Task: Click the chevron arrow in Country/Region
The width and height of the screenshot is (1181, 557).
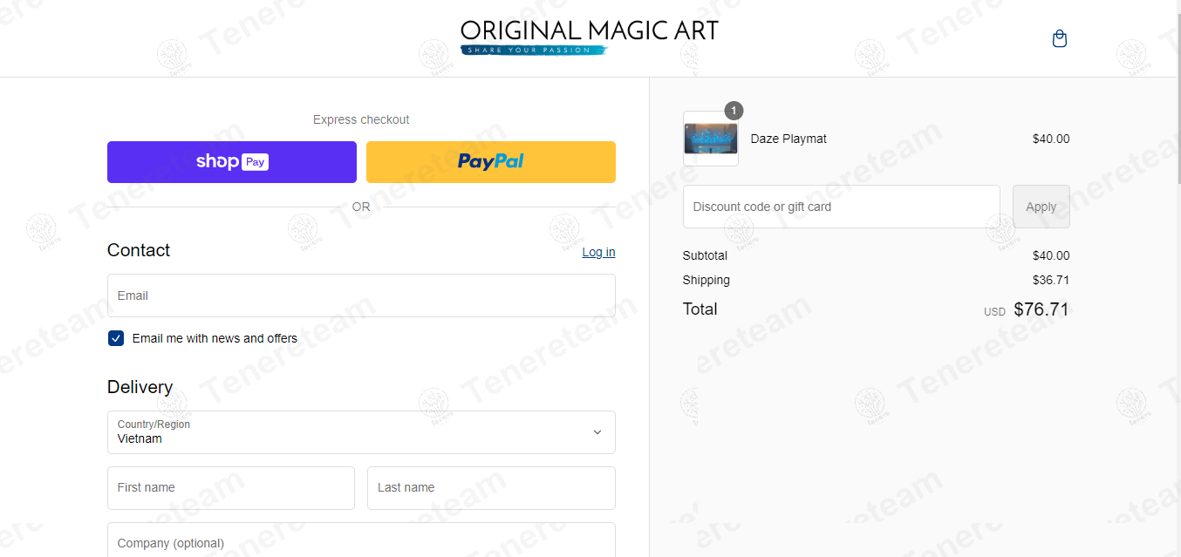Action: tap(597, 432)
